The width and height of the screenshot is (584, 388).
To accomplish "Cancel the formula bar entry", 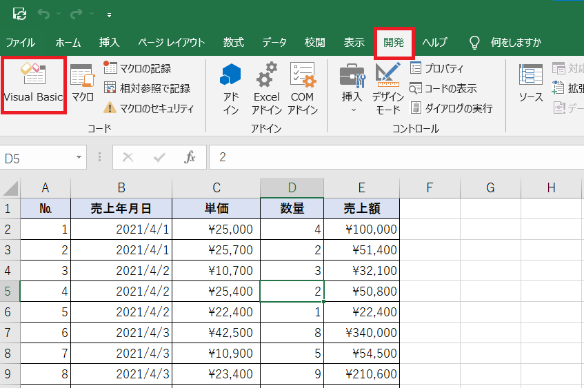I will (x=128, y=157).
